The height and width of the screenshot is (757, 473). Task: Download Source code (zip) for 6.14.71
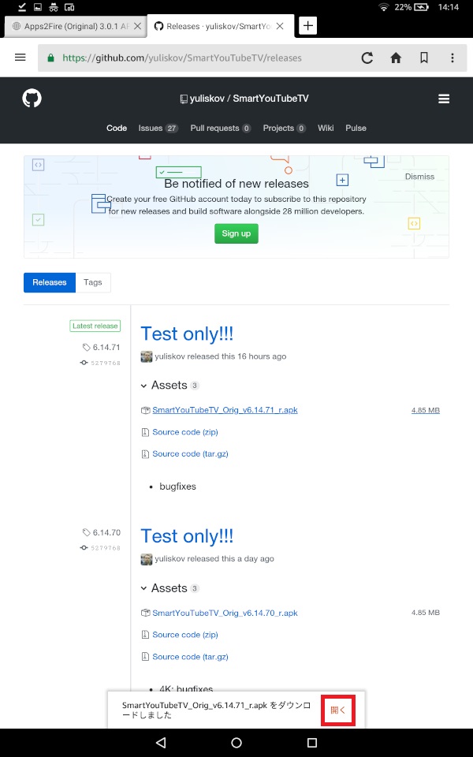point(185,432)
